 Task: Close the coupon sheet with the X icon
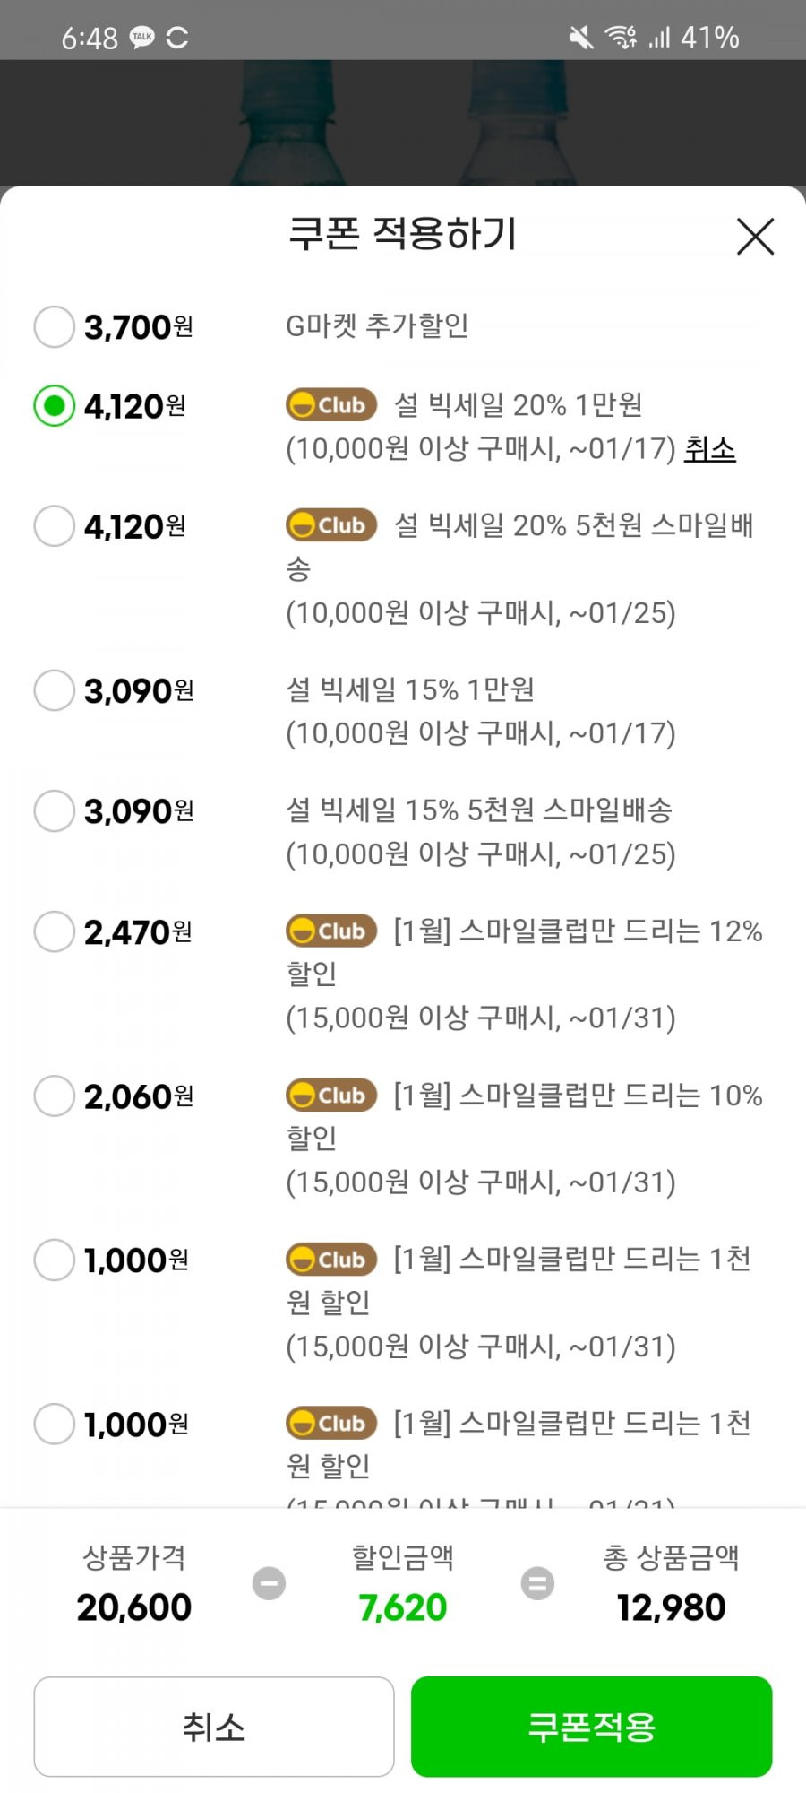coord(755,237)
